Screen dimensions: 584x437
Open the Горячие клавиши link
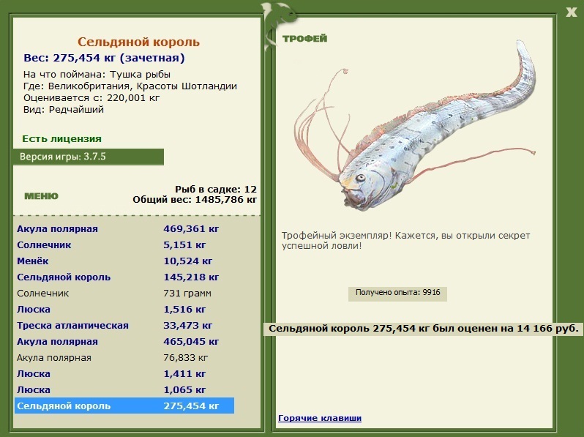point(320,418)
